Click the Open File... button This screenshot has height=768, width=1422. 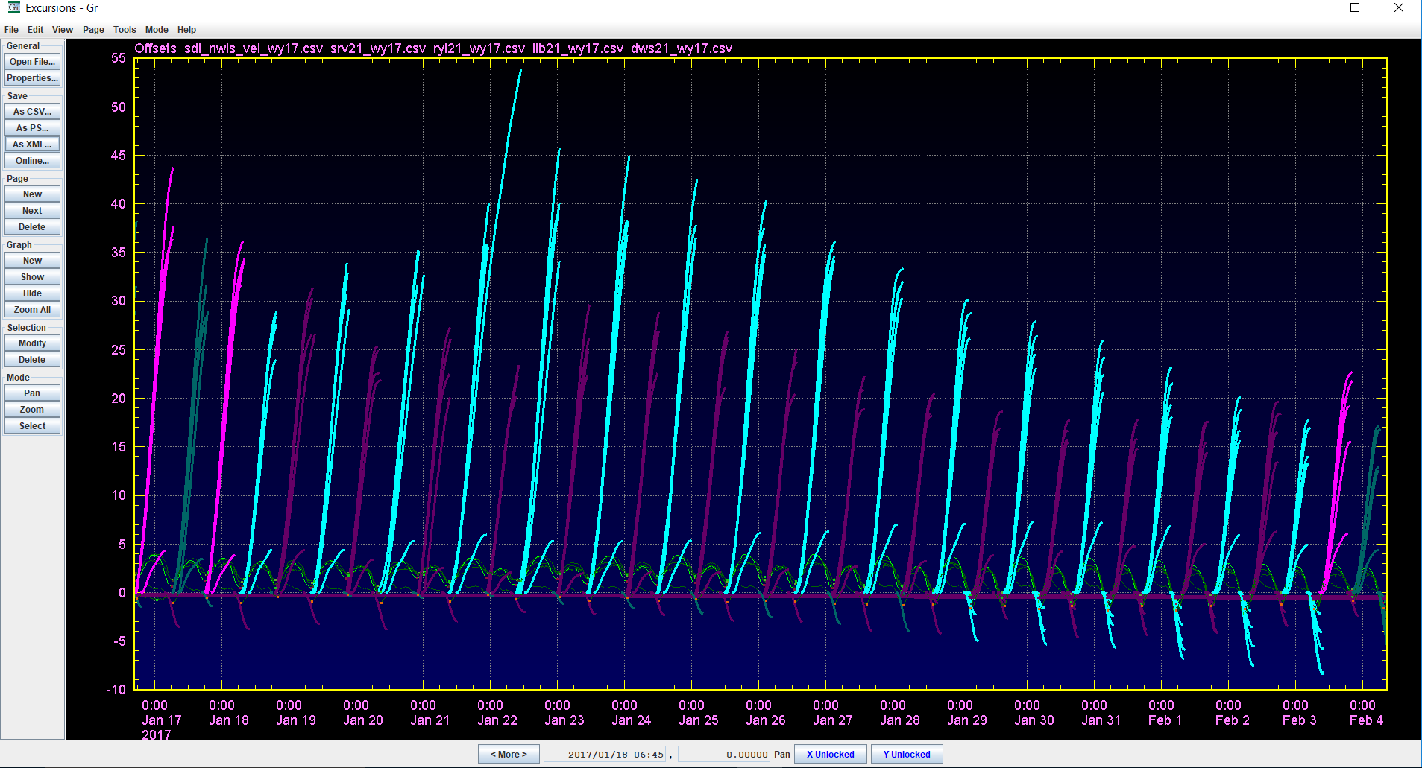pyautogui.click(x=32, y=62)
